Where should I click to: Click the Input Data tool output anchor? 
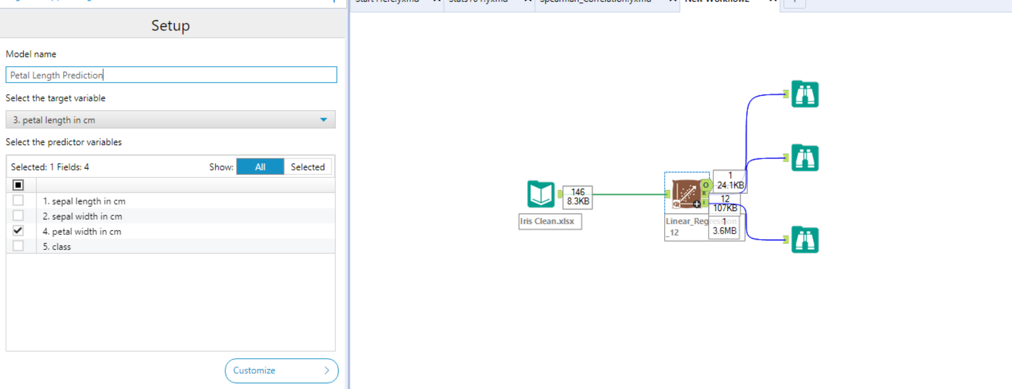pos(560,194)
